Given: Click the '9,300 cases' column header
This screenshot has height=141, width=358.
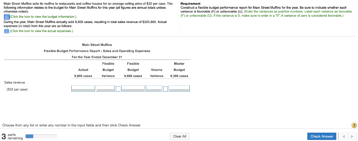Looking at the screenshot, I should pos(179,76).
